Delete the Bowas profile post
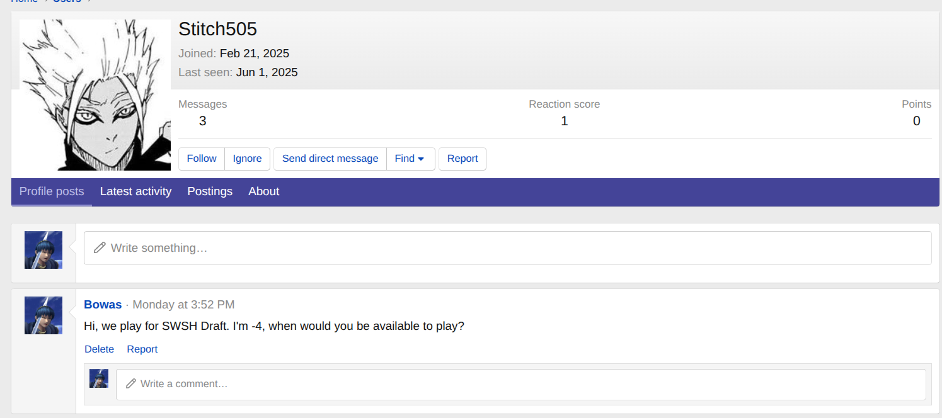This screenshot has height=418, width=942. (x=100, y=349)
